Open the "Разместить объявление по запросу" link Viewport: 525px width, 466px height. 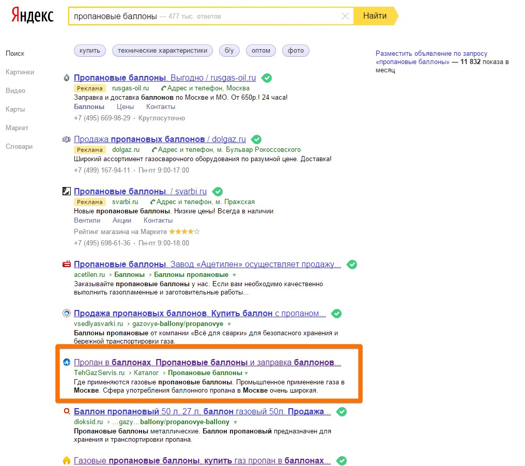[431, 54]
